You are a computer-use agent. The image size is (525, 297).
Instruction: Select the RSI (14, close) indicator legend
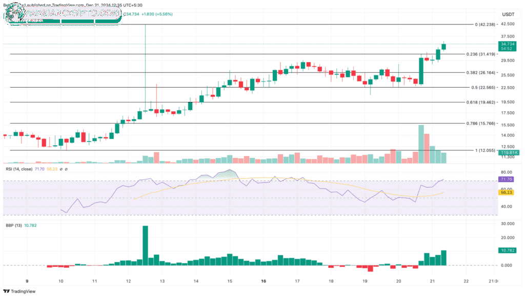19,169
